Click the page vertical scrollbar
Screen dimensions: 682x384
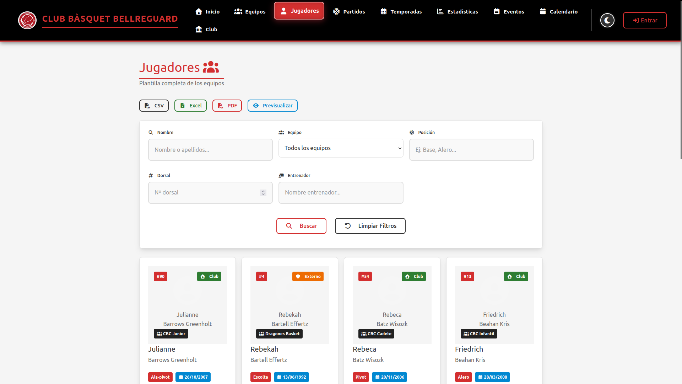click(681, 80)
